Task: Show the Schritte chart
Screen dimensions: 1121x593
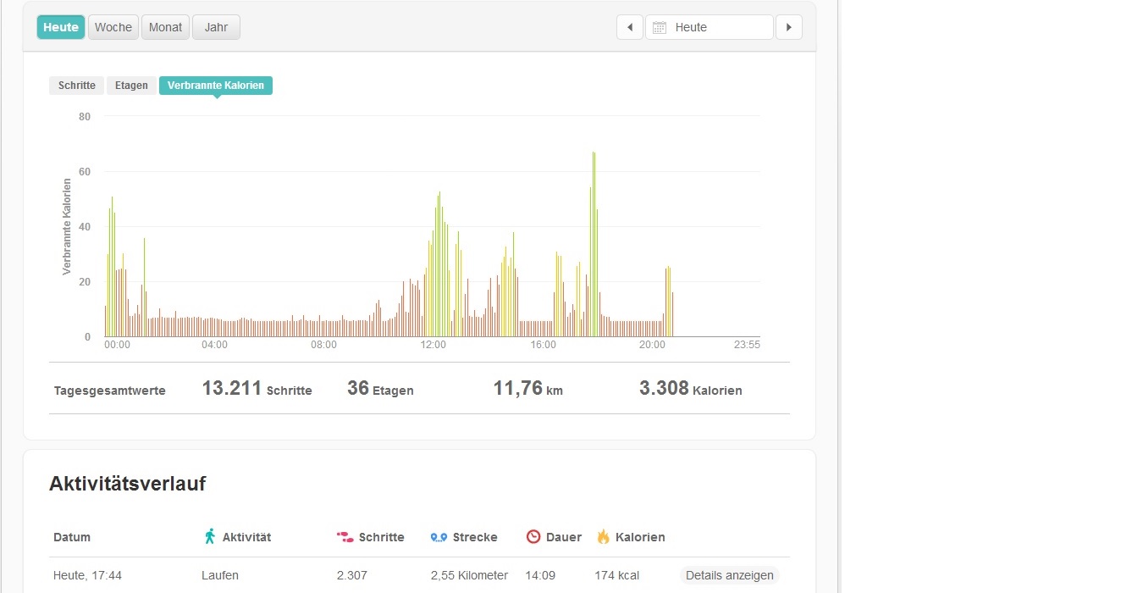Action: (x=77, y=86)
